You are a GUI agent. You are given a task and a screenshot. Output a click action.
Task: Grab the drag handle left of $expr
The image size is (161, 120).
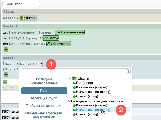(x=3, y=66)
